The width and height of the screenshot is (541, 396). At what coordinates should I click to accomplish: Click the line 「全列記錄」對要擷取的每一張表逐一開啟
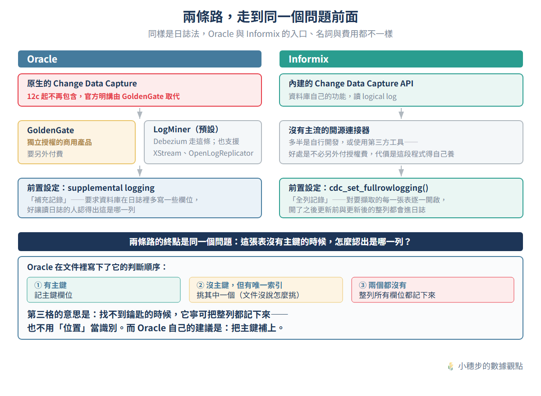(367, 200)
